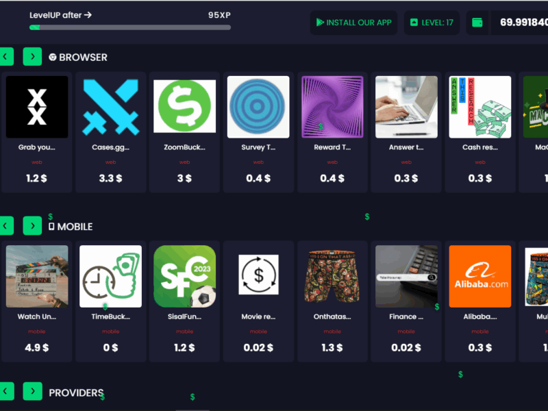Click the wallet icon in the header

[477, 23]
